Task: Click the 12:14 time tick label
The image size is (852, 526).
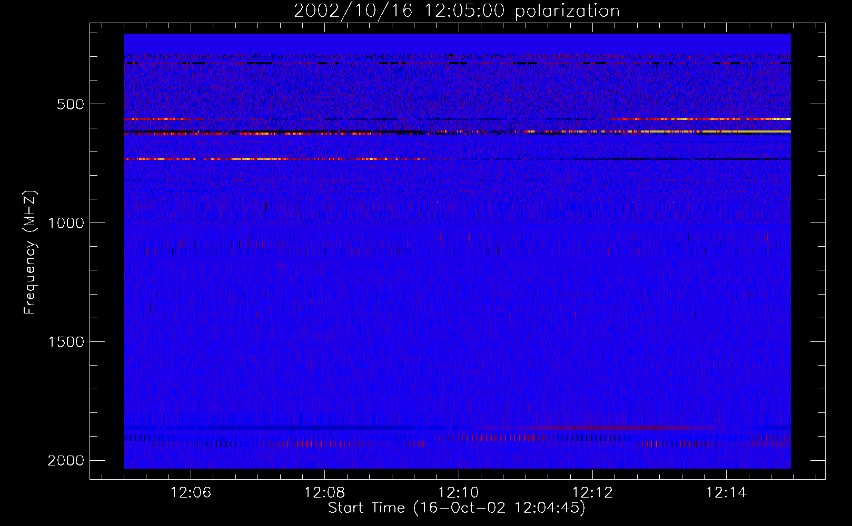Action: coord(727,493)
